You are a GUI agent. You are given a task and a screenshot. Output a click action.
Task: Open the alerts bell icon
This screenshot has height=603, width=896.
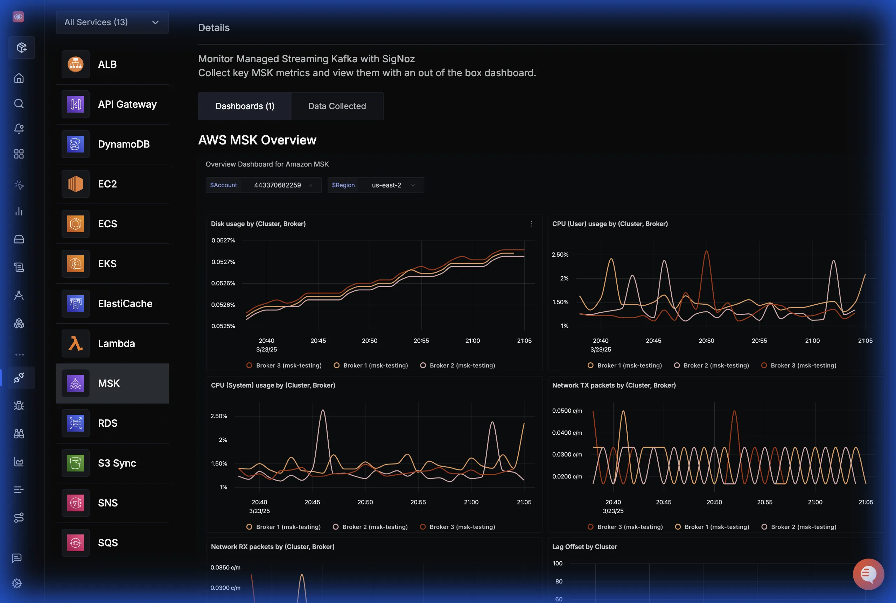(x=19, y=128)
